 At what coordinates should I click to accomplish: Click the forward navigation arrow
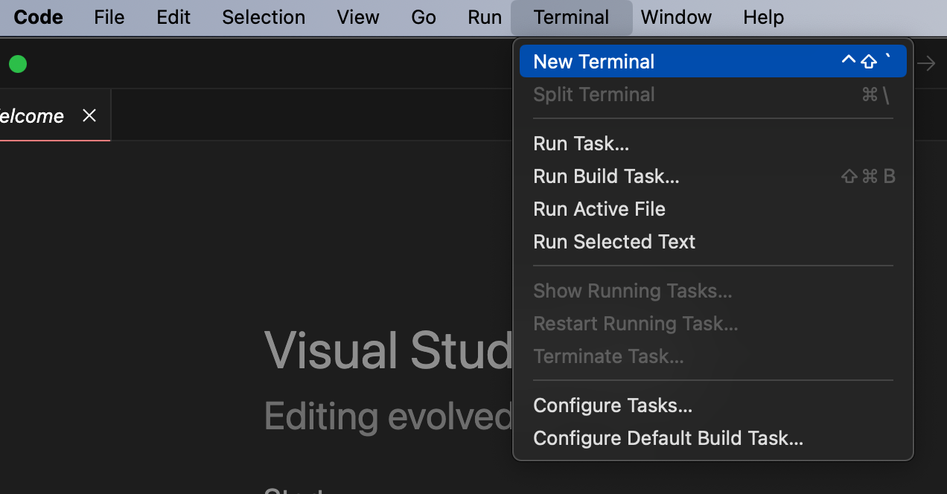(926, 64)
